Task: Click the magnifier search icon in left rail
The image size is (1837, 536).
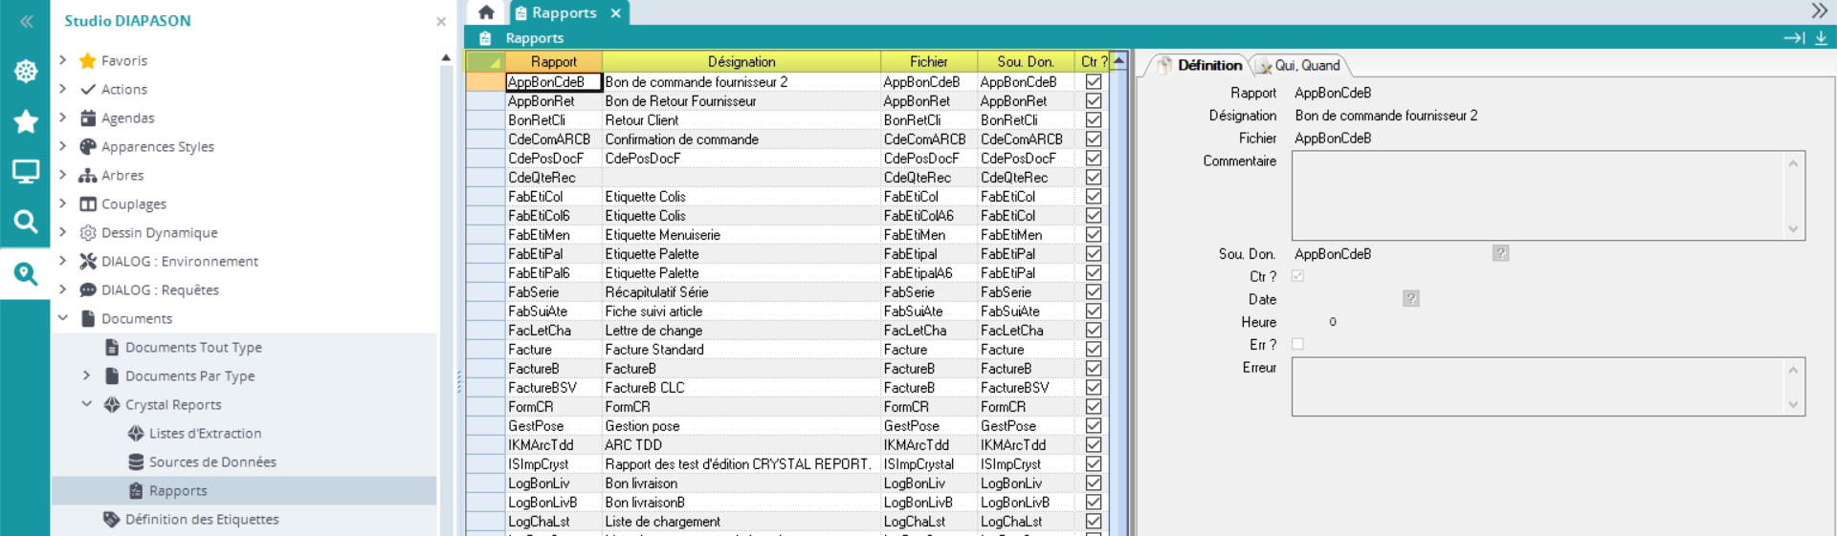Action: (x=26, y=222)
